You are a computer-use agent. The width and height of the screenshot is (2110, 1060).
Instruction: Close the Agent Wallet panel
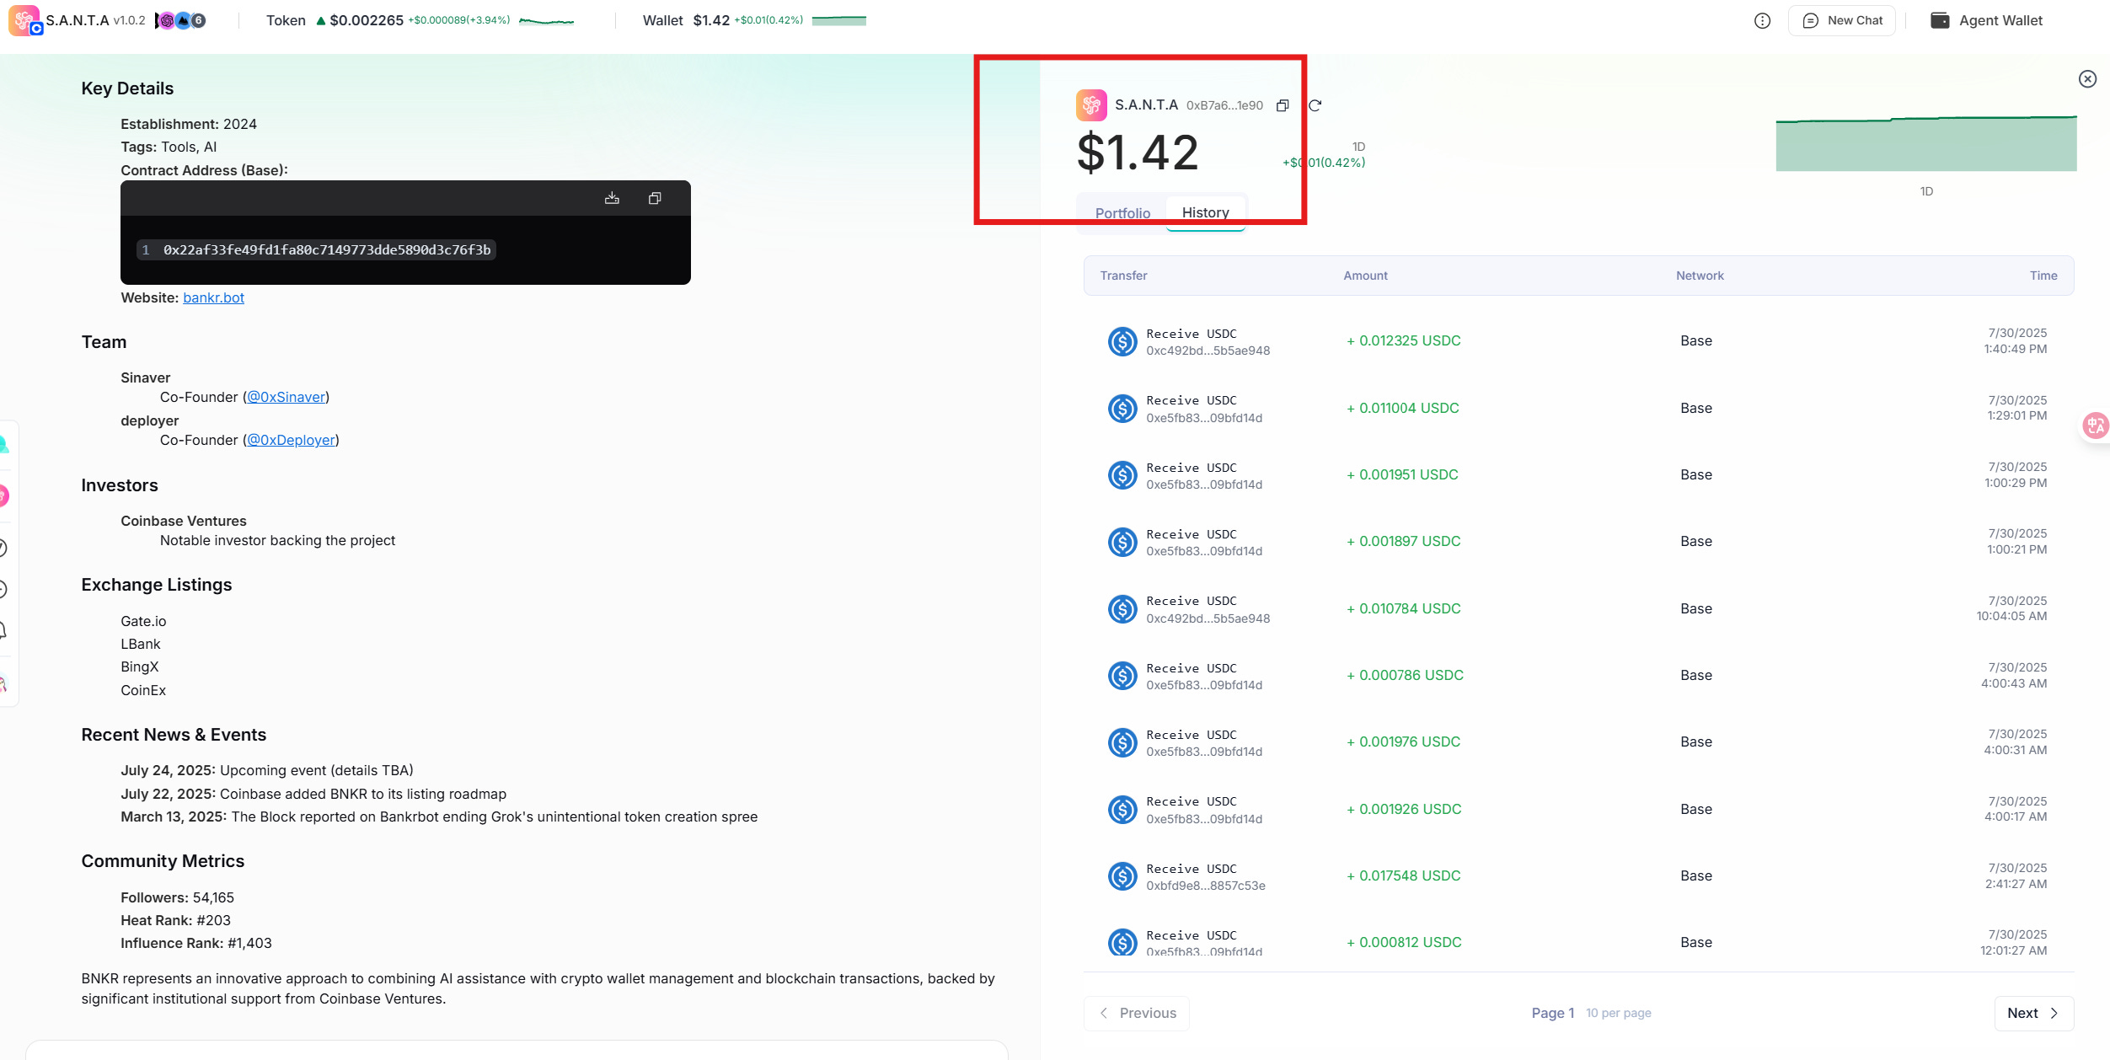(2087, 78)
